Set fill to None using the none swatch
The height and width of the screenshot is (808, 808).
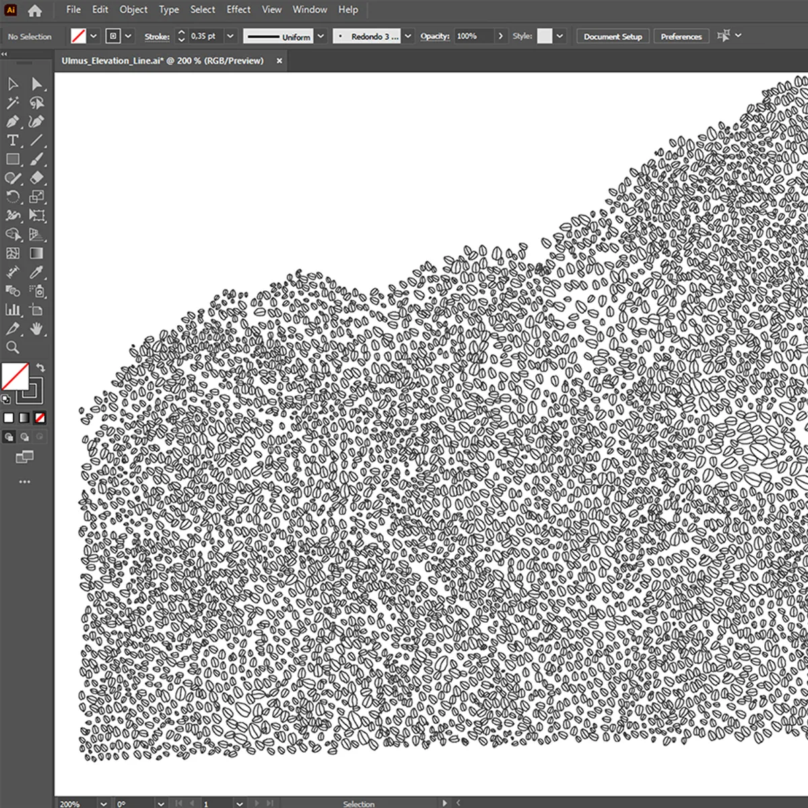41,418
